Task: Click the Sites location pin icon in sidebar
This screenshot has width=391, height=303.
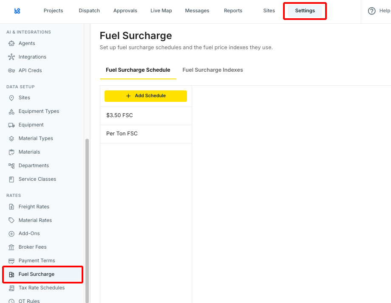Action: click(x=11, y=98)
